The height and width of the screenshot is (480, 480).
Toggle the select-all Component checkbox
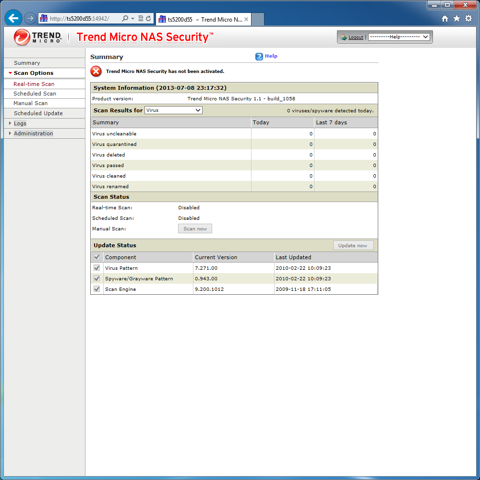(97, 257)
